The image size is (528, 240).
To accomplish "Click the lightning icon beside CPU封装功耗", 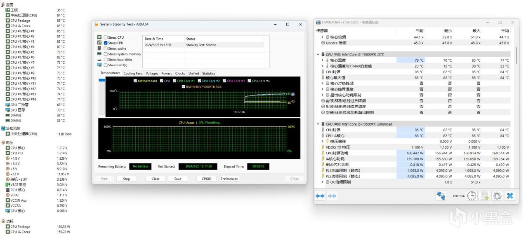I will click(323, 153).
